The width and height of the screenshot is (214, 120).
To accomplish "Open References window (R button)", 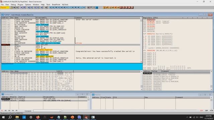I will 78,7.
